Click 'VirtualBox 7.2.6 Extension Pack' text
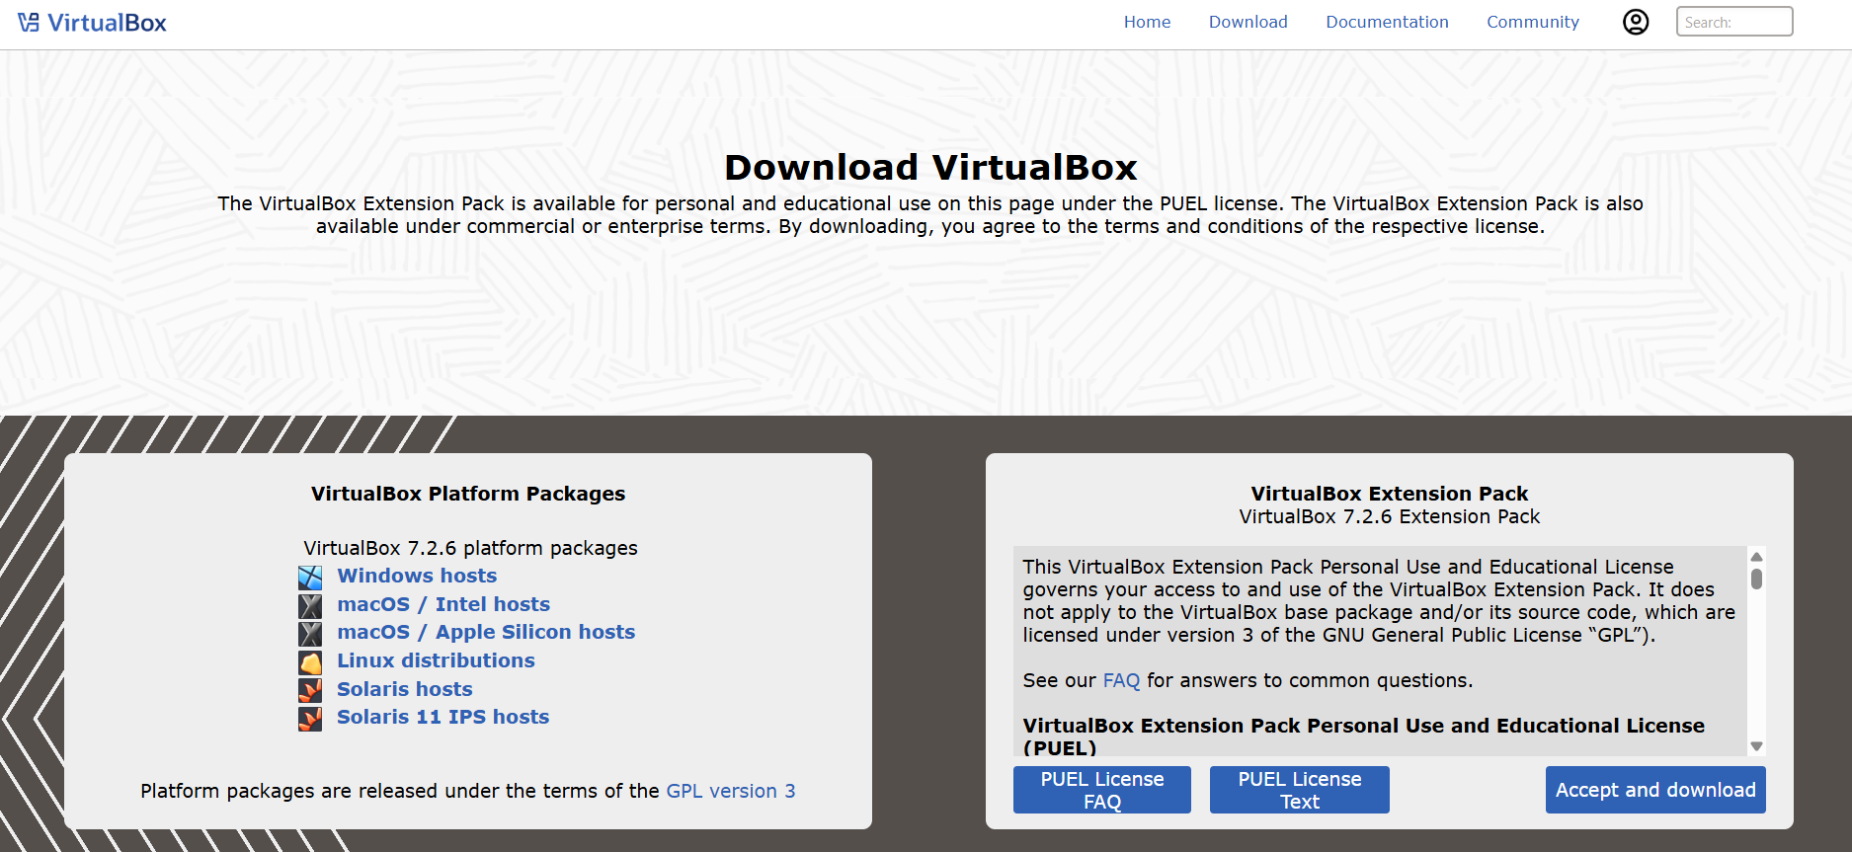Viewport: 1852px width, 852px height. (x=1390, y=516)
